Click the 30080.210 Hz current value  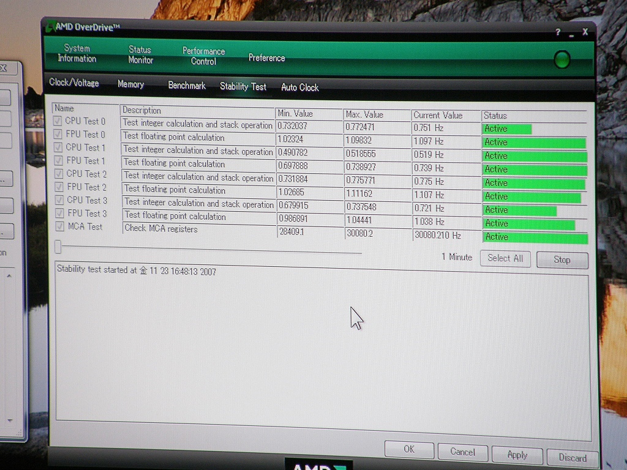tap(438, 235)
